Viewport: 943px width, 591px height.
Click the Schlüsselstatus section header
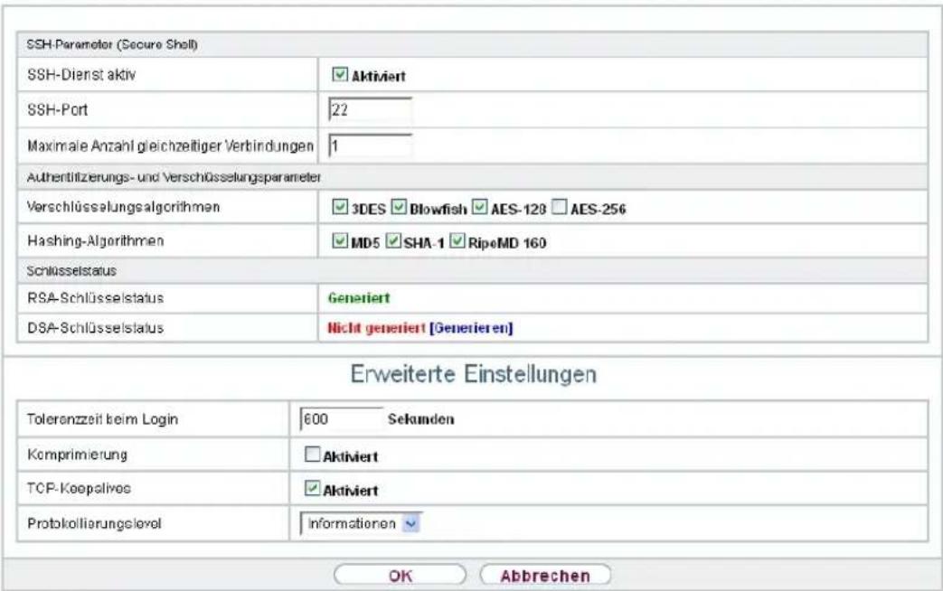pyautogui.click(x=71, y=271)
